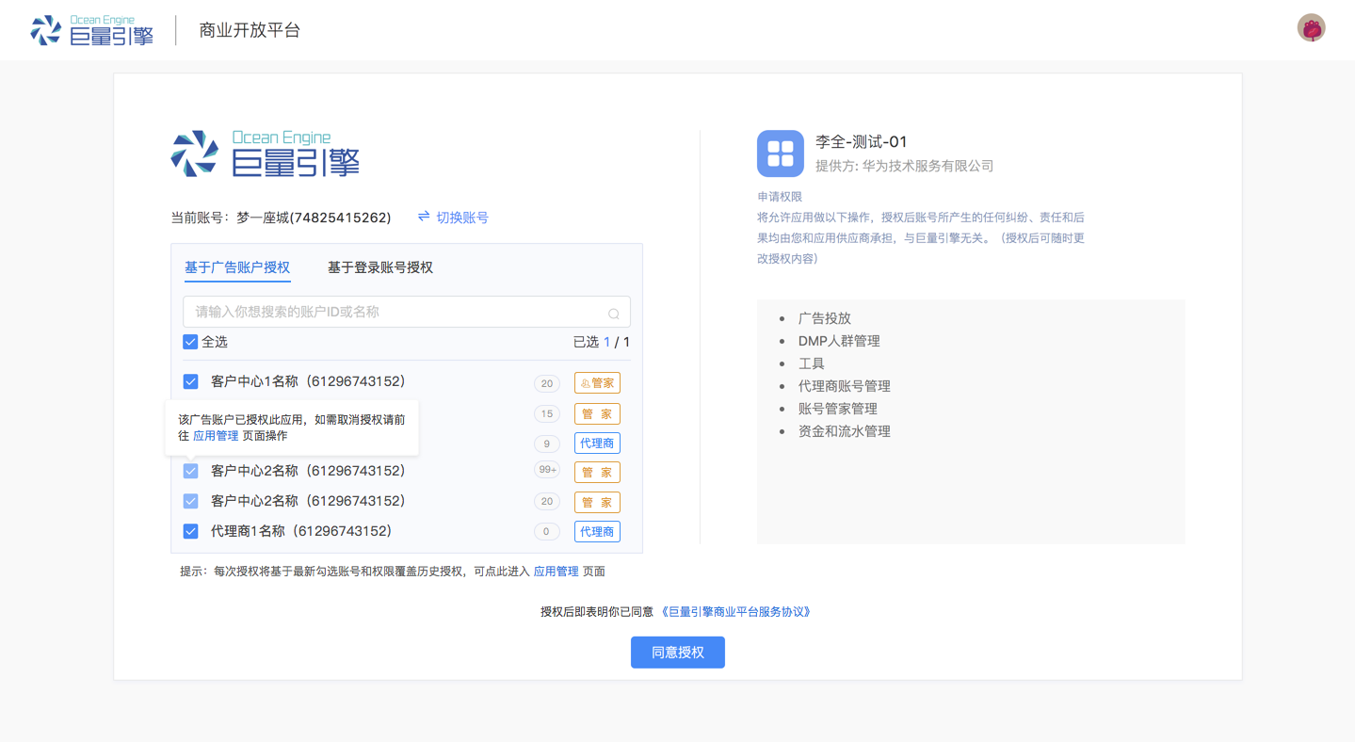Viewport: 1355px width, 742px height.
Task: Click the 代理商账号管理 permission item
Action: (x=845, y=386)
